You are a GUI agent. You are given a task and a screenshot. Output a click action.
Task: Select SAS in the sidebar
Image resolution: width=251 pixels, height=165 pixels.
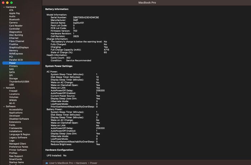point(11,69)
